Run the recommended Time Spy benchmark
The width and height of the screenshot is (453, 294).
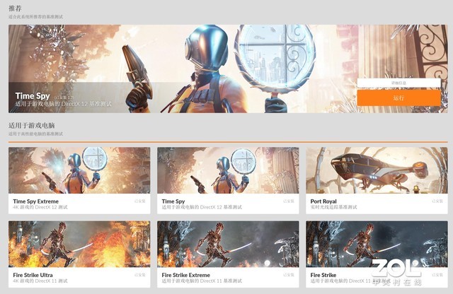tap(398, 98)
